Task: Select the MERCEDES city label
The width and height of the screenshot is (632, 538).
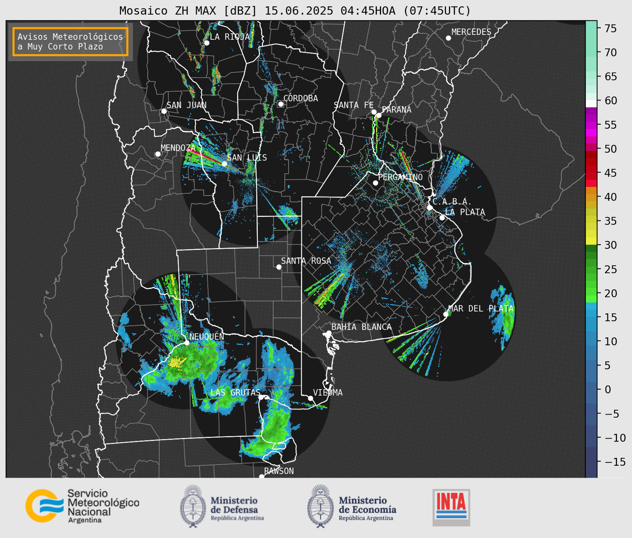Action: pos(471,32)
